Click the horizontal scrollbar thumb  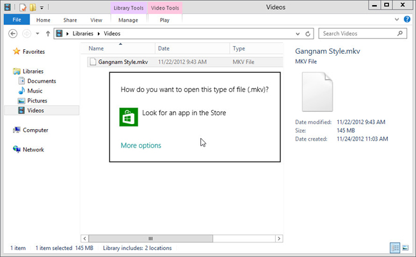click(150, 238)
